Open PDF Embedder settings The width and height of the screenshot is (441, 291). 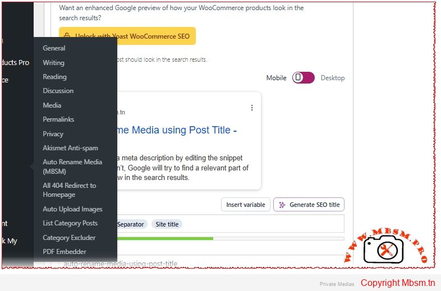[x=65, y=252]
